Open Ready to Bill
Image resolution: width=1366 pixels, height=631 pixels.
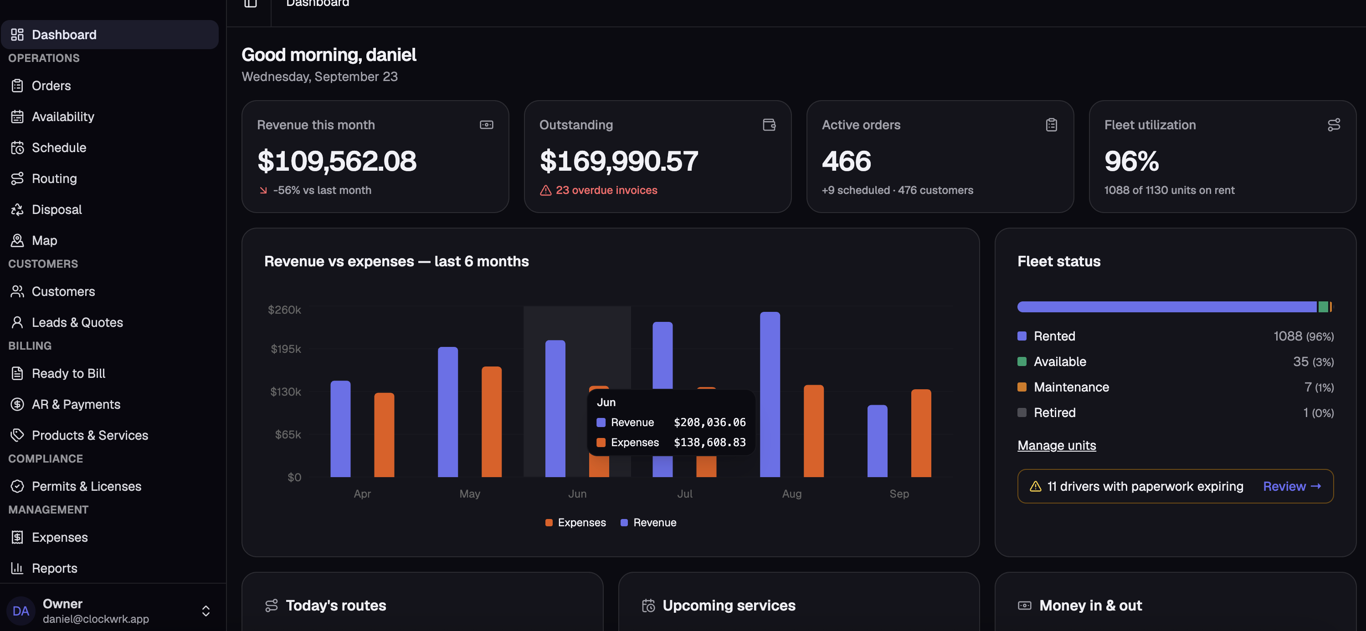(110, 373)
